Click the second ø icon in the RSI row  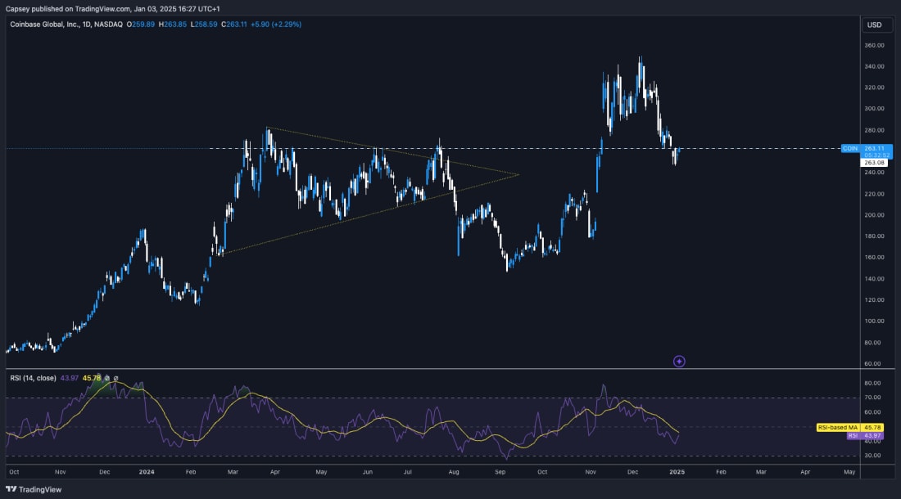coord(116,378)
